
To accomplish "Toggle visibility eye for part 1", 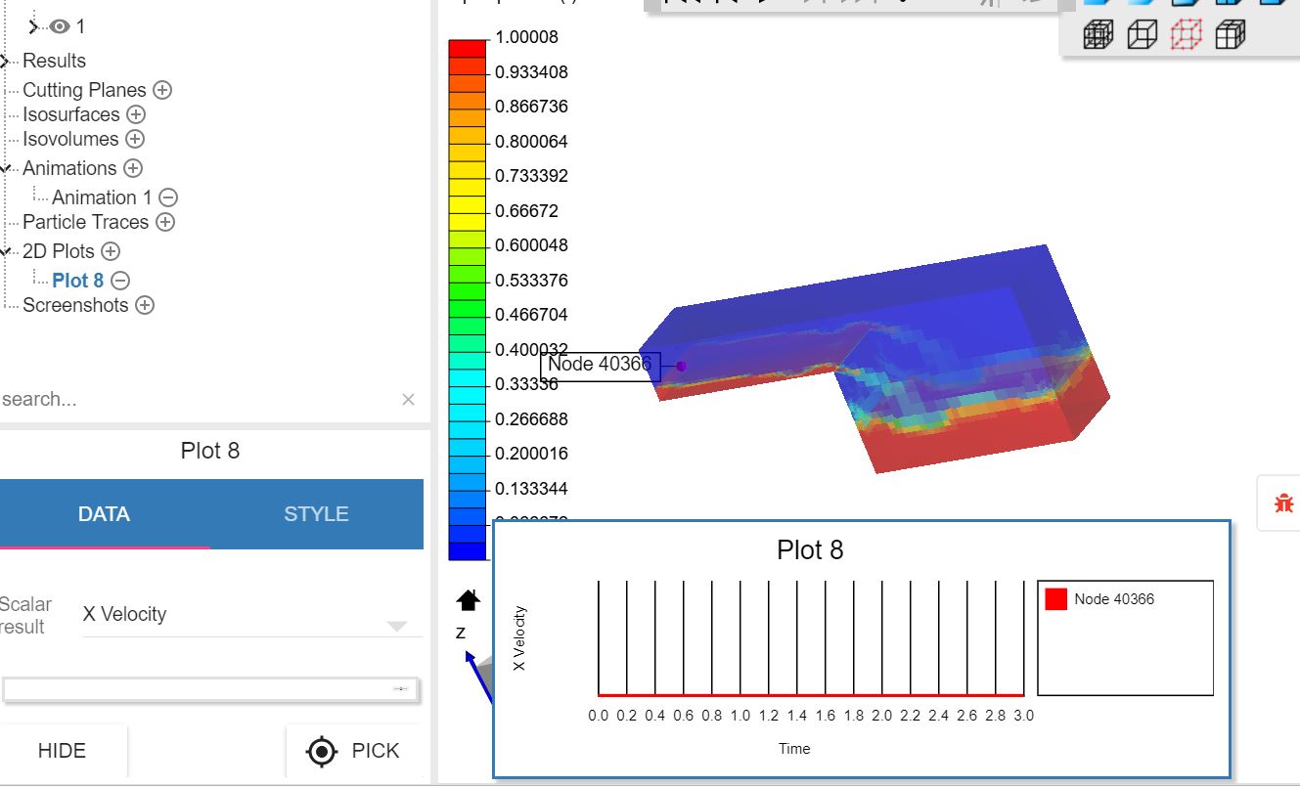I will coord(60,26).
